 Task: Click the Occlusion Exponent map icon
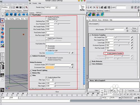click(x=132, y=45)
